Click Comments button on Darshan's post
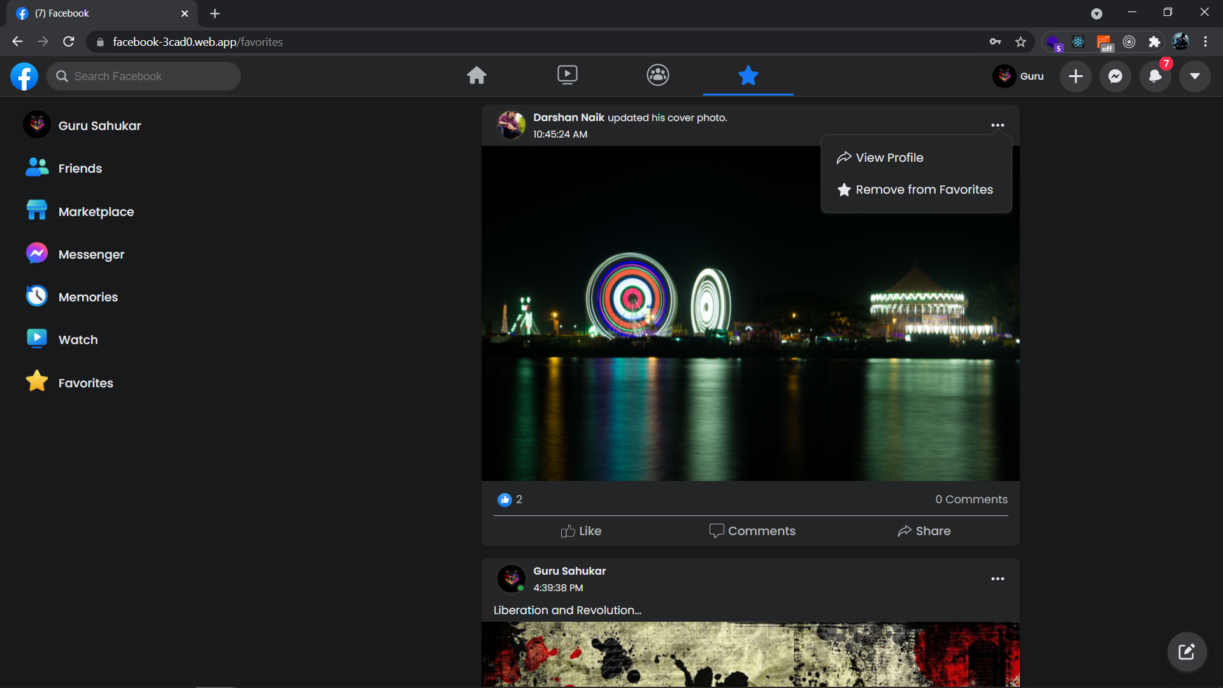The height and width of the screenshot is (688, 1223). (x=752, y=531)
